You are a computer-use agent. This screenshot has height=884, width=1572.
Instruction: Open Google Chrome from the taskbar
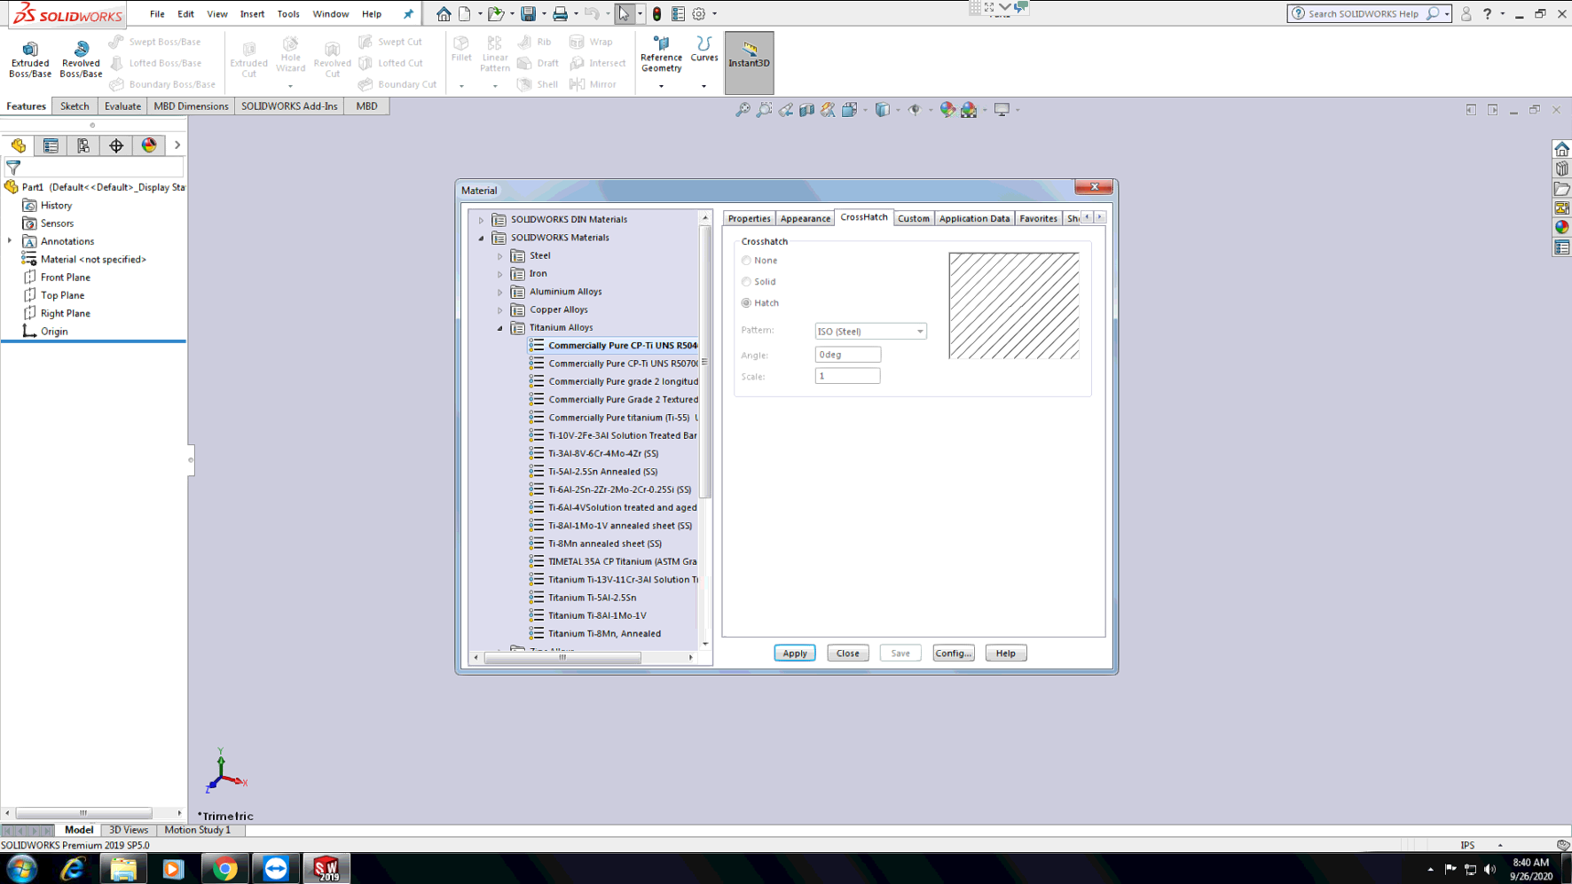click(x=224, y=869)
